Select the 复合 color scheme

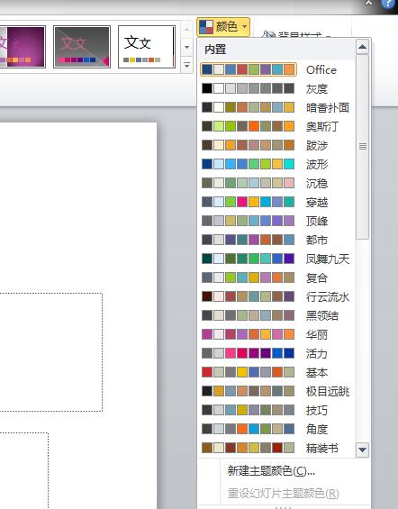coord(276,277)
